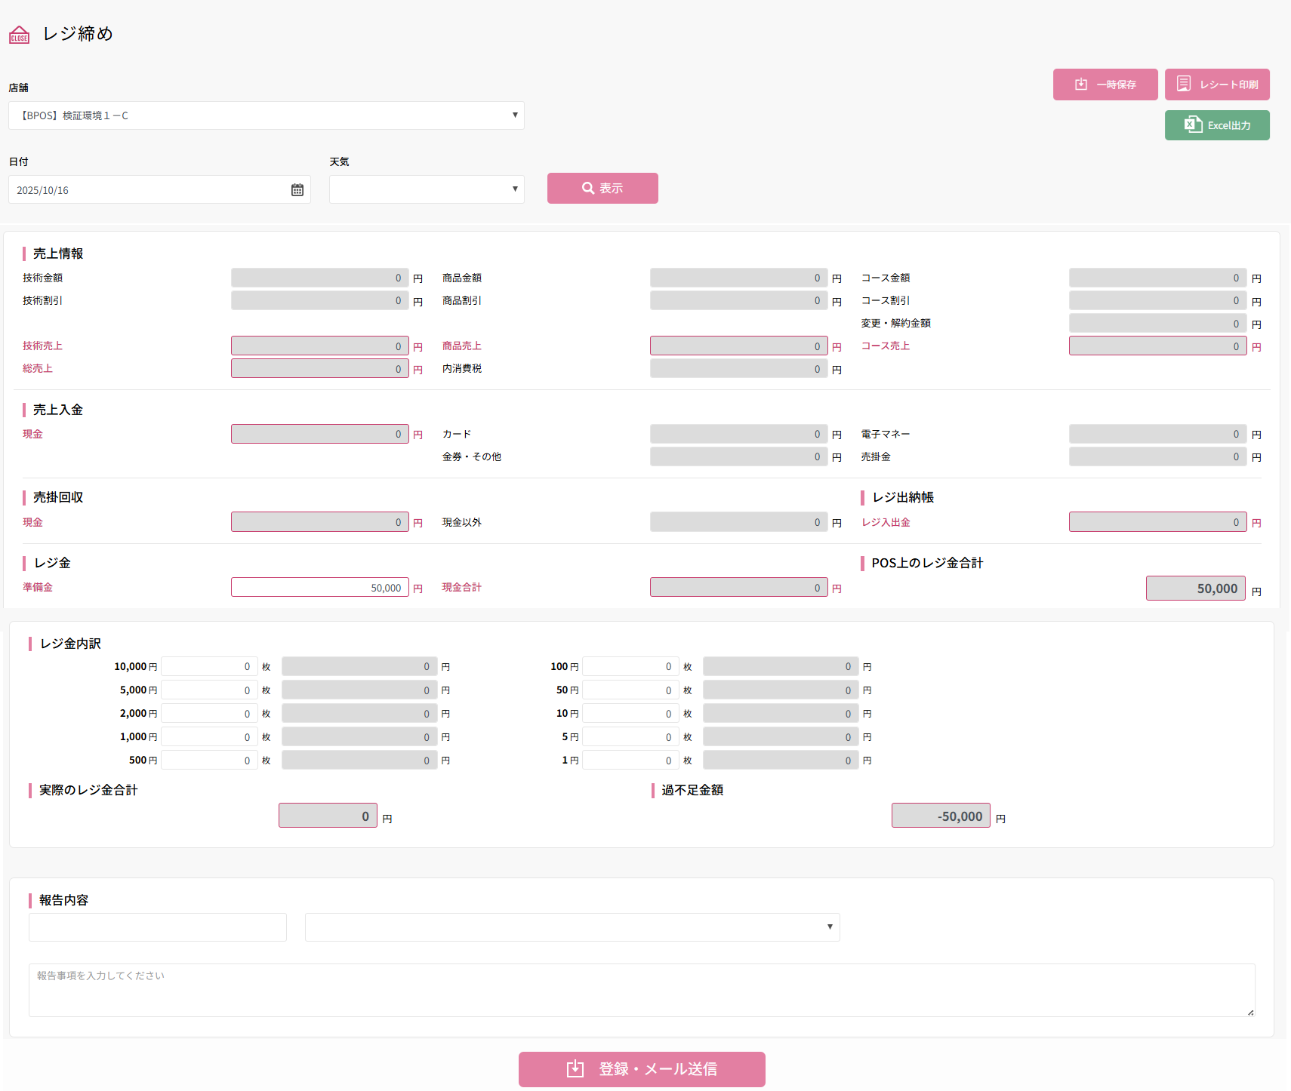Select the 500円 coin count field
Screen dimensions: 1291x1091
click(209, 761)
